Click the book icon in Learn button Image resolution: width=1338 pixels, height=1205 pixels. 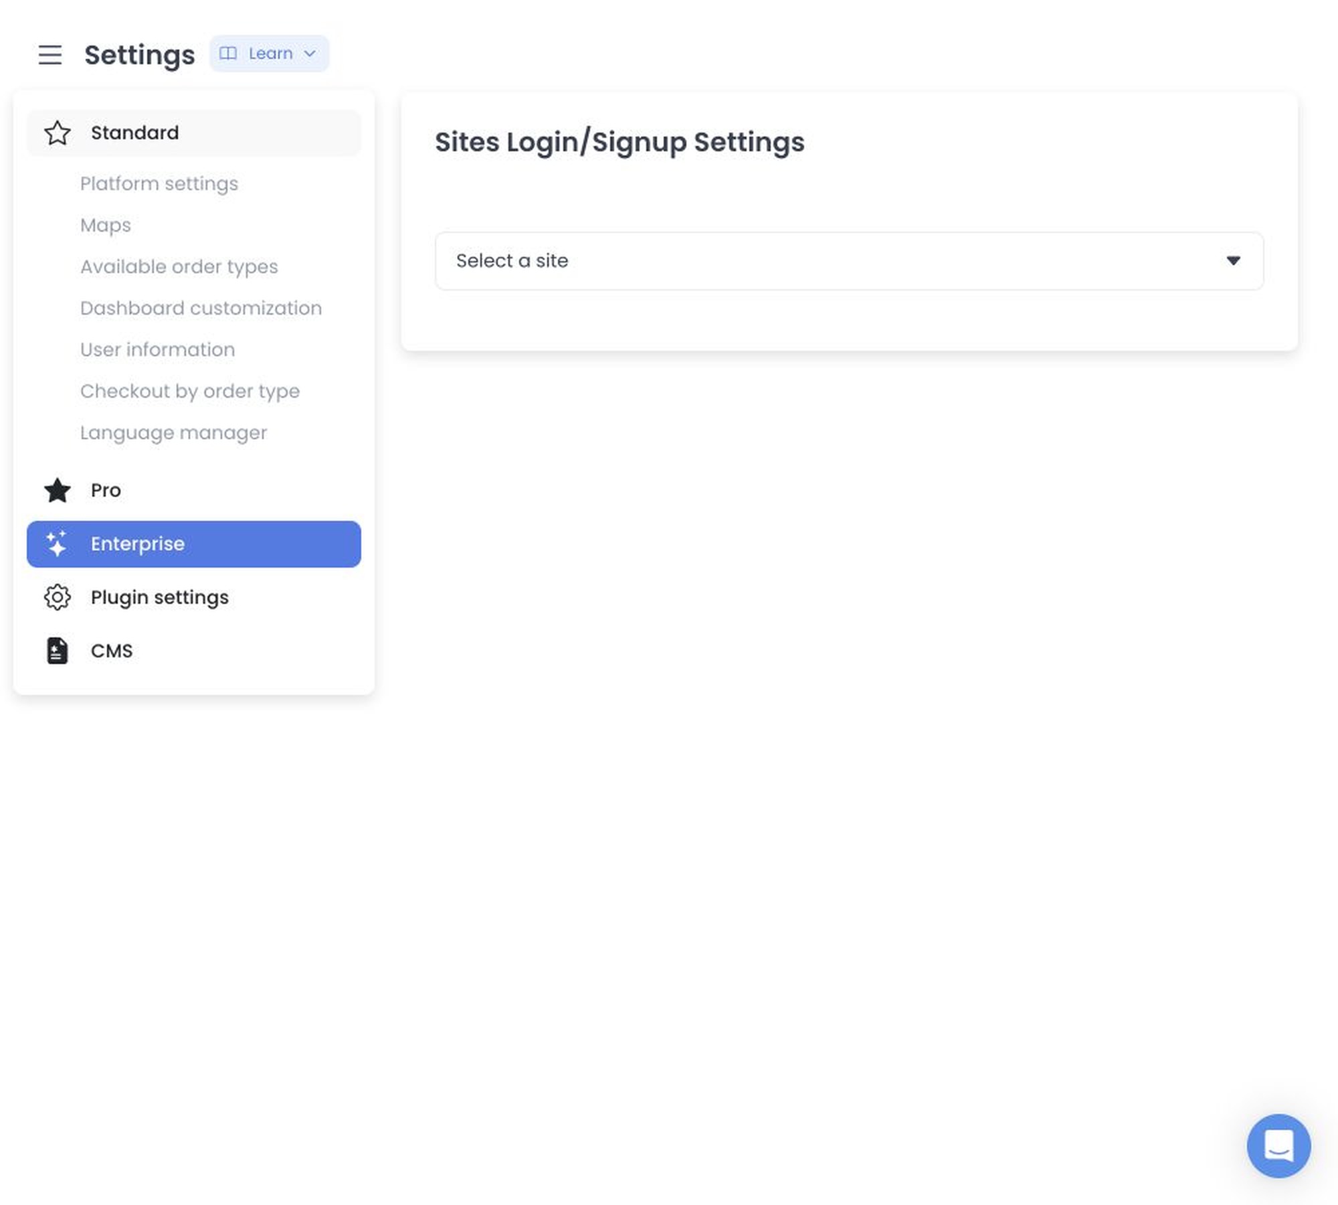pyautogui.click(x=228, y=54)
